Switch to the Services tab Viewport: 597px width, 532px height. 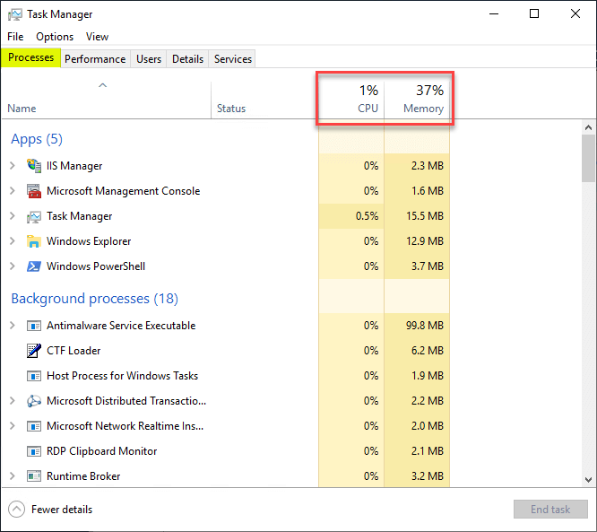pyautogui.click(x=233, y=59)
